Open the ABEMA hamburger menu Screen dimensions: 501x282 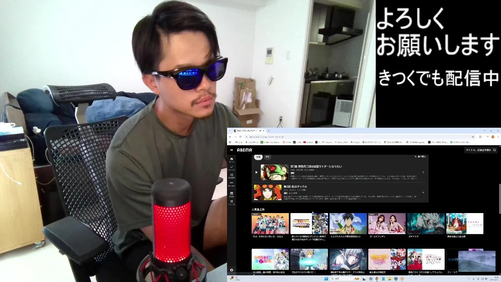click(x=232, y=150)
